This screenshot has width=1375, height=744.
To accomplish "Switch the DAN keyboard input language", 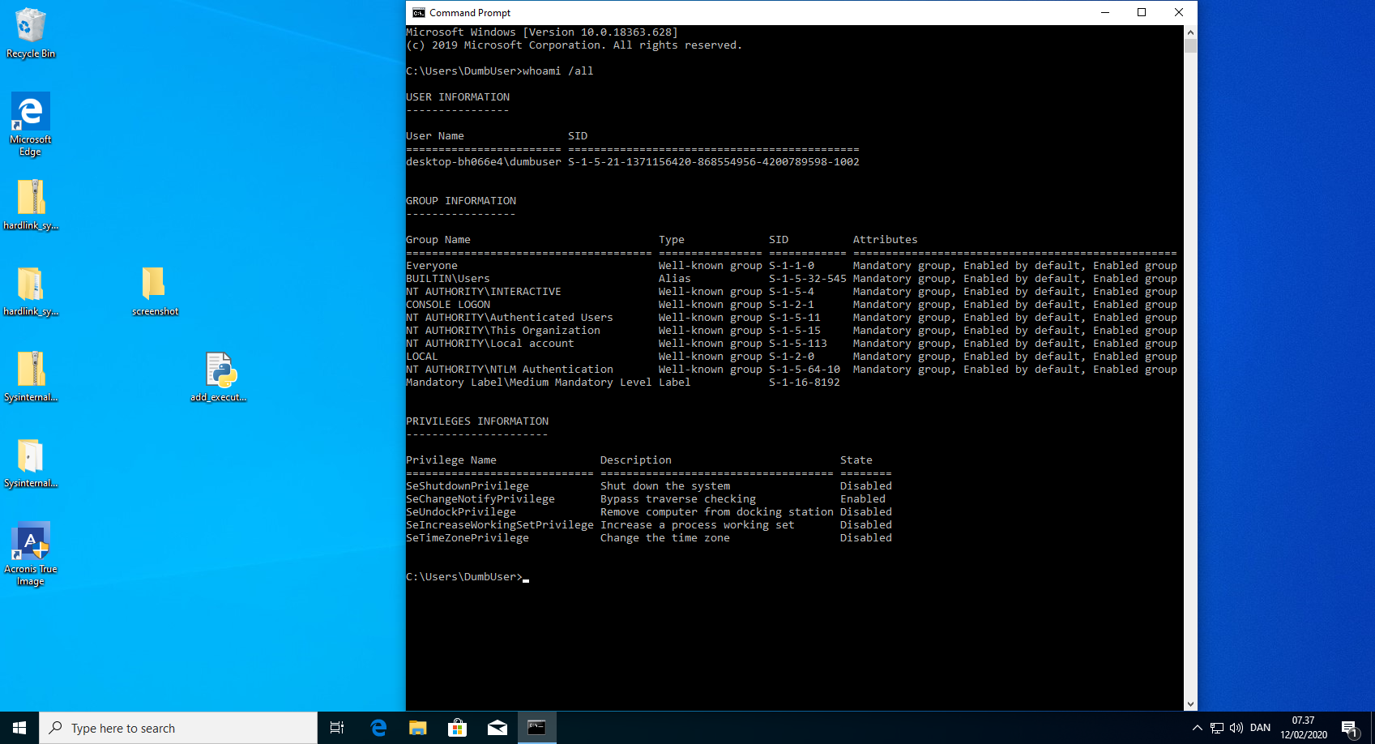I will coord(1260,728).
